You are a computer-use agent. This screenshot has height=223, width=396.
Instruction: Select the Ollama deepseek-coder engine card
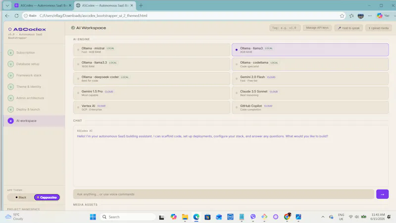151,79
